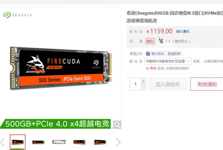223x150 pixels.
Task: Click the quantity input field
Action: point(136,84)
